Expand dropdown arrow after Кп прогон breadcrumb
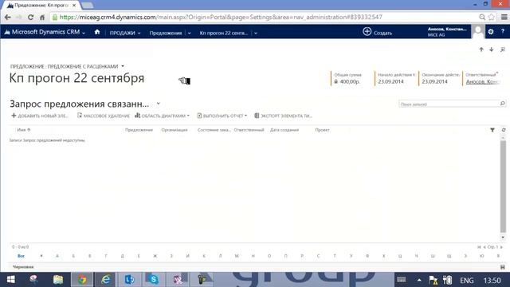 (256, 33)
